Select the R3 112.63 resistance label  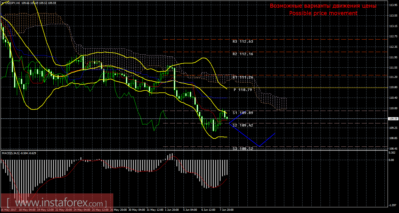(243, 41)
